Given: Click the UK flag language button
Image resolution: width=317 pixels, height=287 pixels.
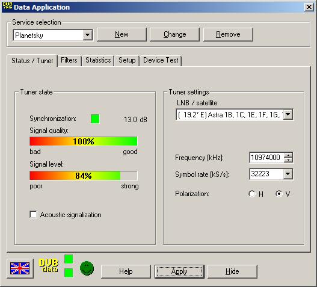Looking at the screenshot, I should [x=20, y=268].
